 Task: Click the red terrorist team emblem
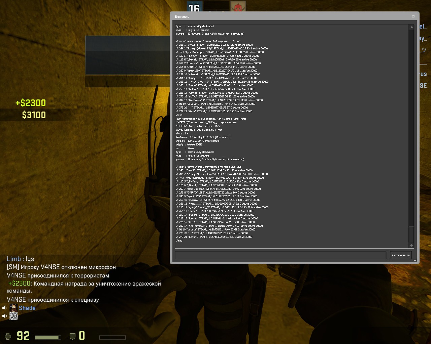238,7
